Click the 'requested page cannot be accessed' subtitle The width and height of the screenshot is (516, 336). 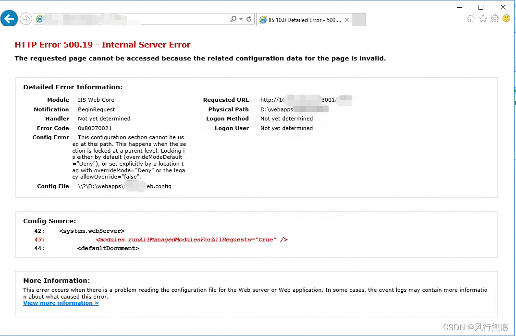200,59
